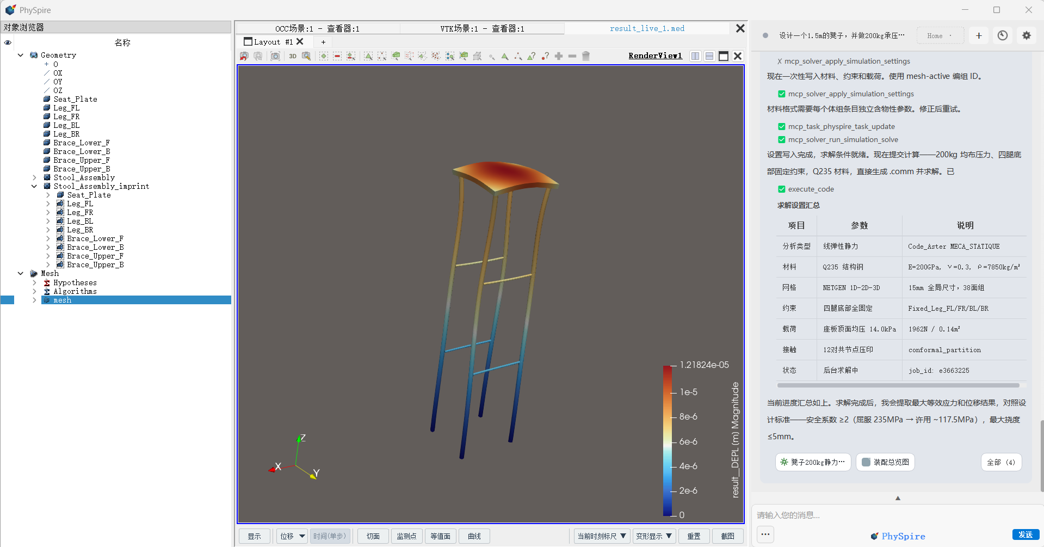The height and width of the screenshot is (547, 1044).
Task: Close the RenderView1 panel
Action: pos(738,56)
